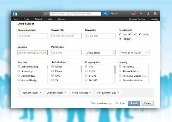Viewport: 172px width, 122px height.
Task: Click the LinkedIn logo icon
Action: coord(15,14)
